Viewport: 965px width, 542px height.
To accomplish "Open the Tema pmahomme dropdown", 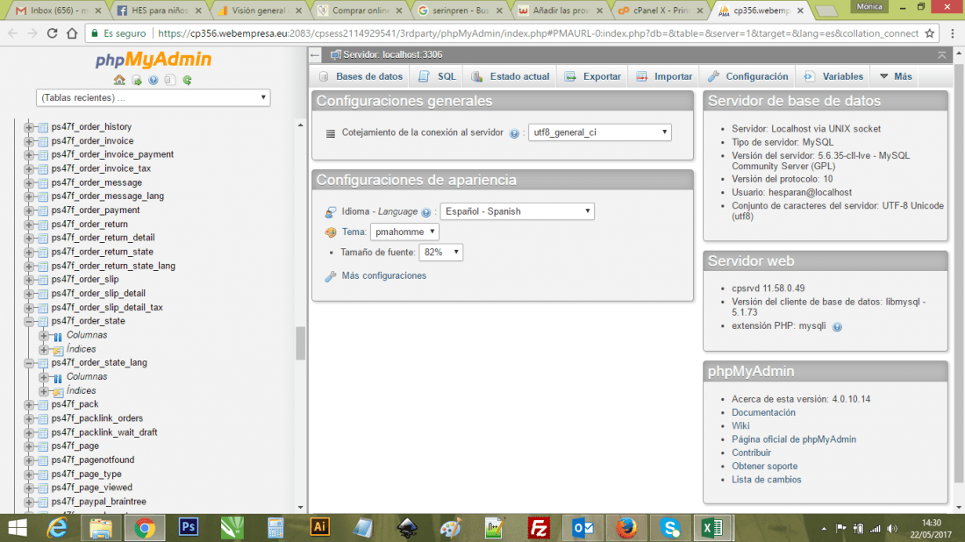I will (404, 232).
